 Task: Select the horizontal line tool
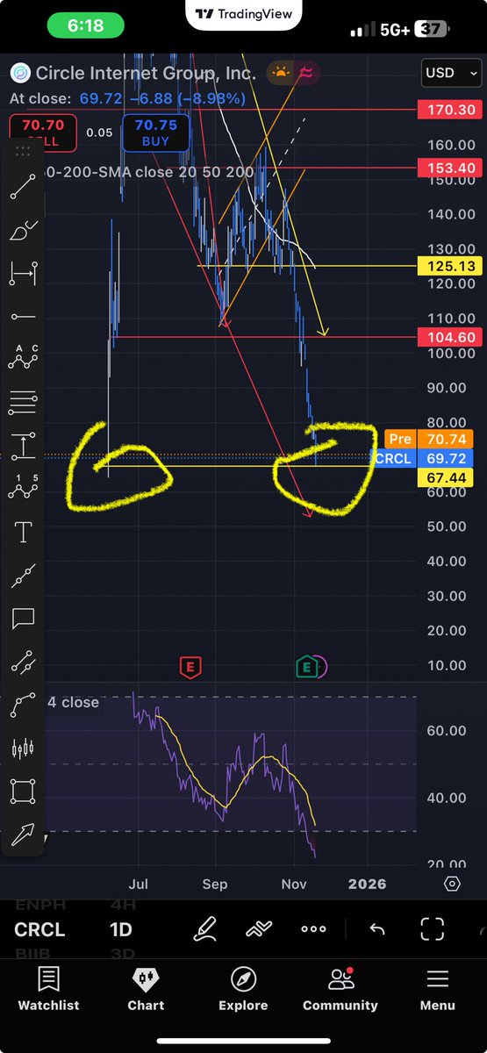[23, 316]
